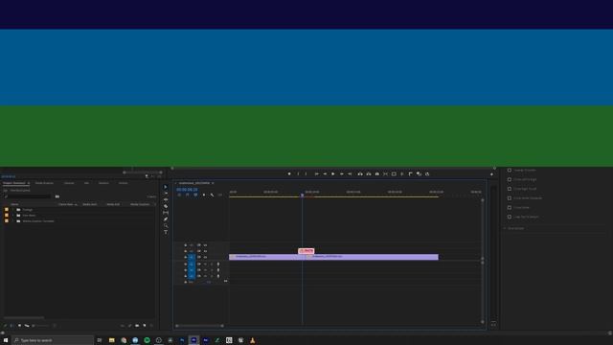The height and width of the screenshot is (345, 613).
Task: Sort by the Media Duration column header
Action: [140, 204]
